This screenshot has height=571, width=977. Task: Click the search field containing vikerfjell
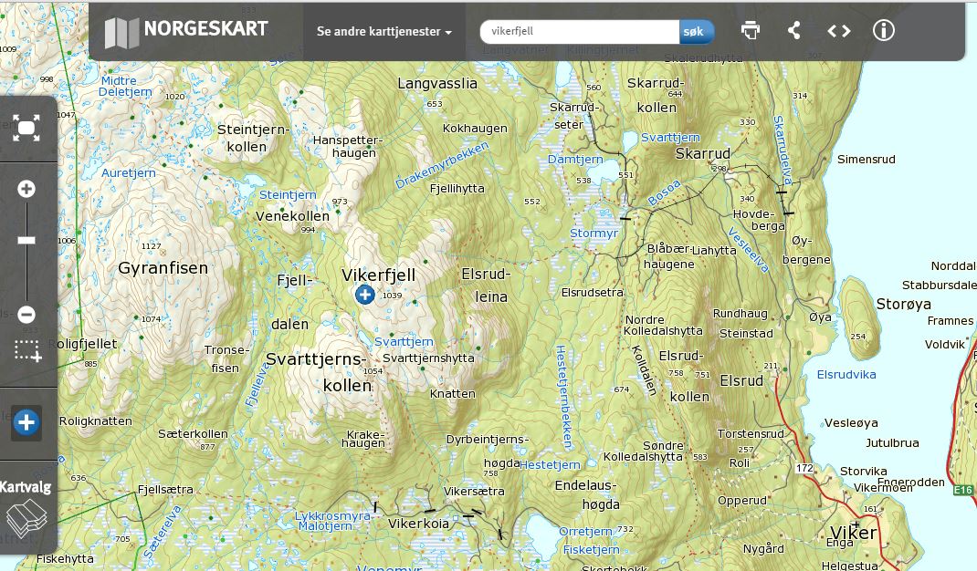pos(575,30)
